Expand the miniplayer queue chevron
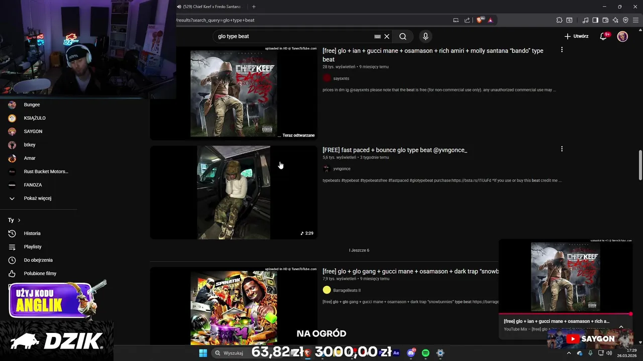Viewport: 643px width, 361px height. 621,327
